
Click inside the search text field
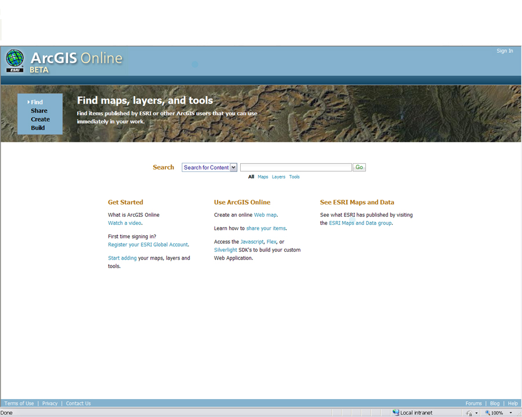point(296,167)
